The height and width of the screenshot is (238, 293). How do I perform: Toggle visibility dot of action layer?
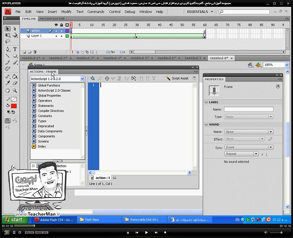point(56,31)
